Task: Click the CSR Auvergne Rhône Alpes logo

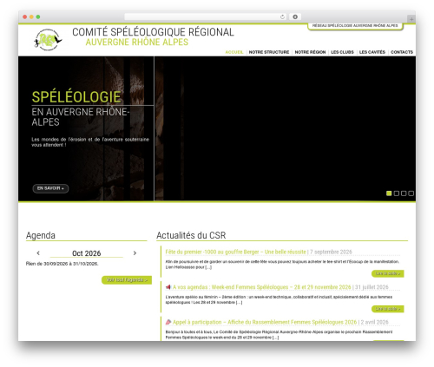Action: pyautogui.click(x=48, y=40)
